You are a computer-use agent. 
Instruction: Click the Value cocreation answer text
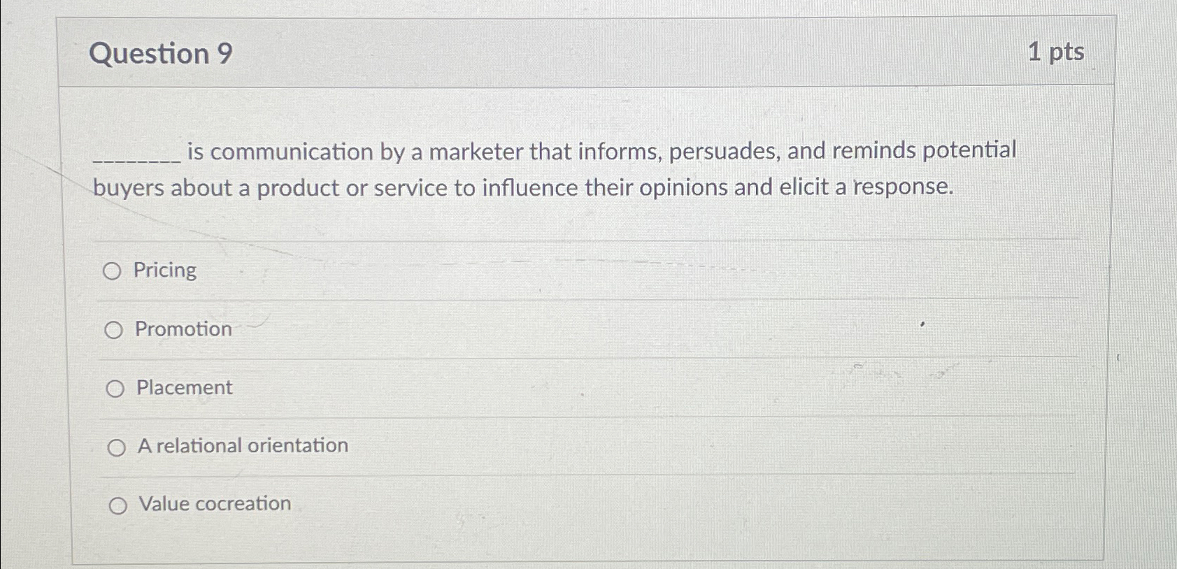[214, 503]
